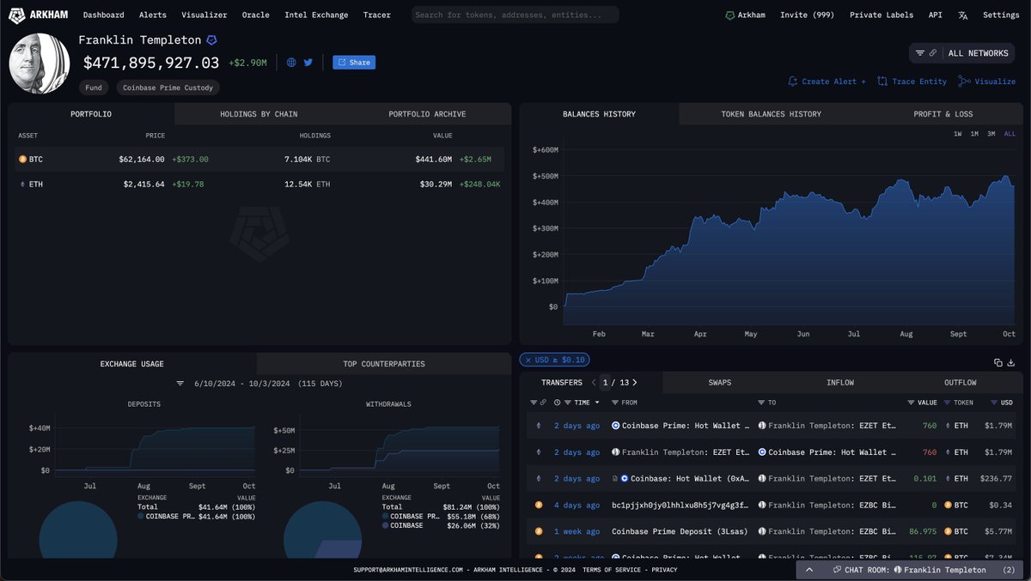Share the Franklin Templeton page

[x=354, y=63]
